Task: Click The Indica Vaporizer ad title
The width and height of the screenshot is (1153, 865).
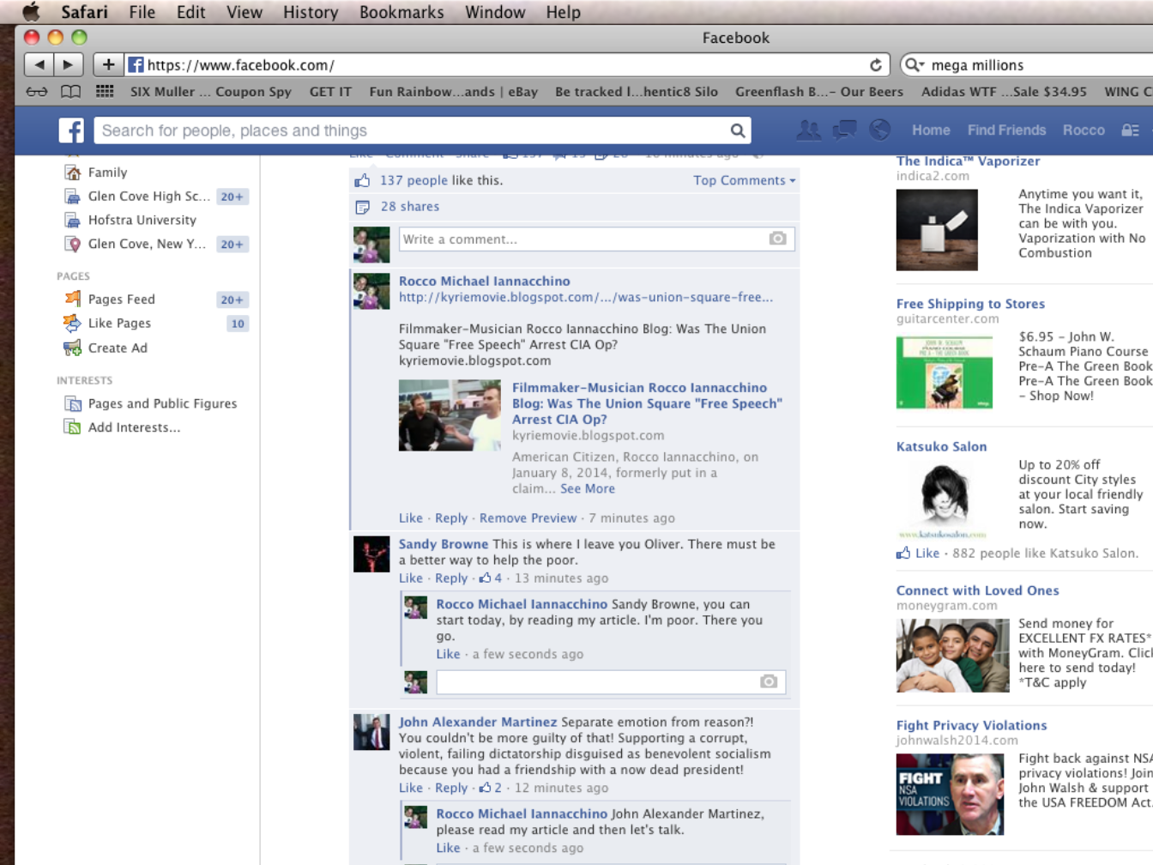Action: 968,161
